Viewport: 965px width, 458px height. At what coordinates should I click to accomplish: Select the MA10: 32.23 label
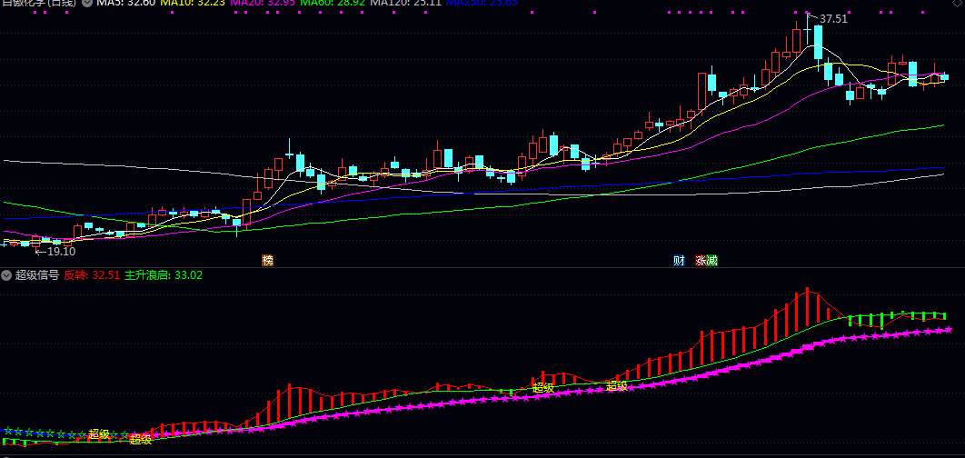(193, 3)
